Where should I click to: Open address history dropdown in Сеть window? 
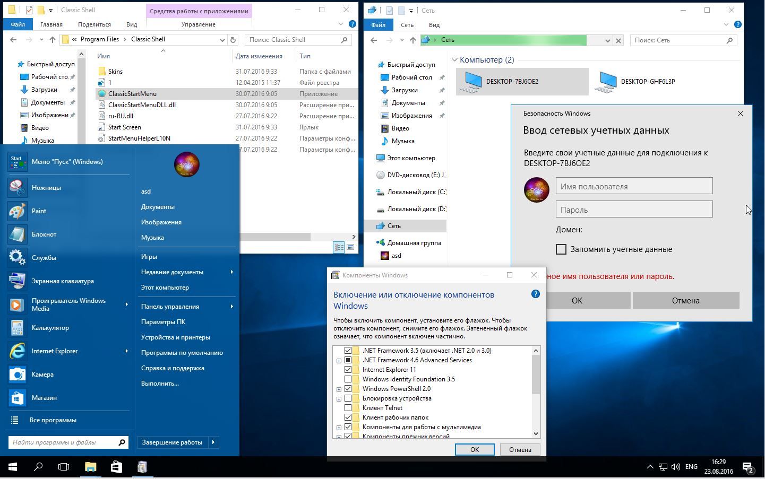tap(607, 40)
